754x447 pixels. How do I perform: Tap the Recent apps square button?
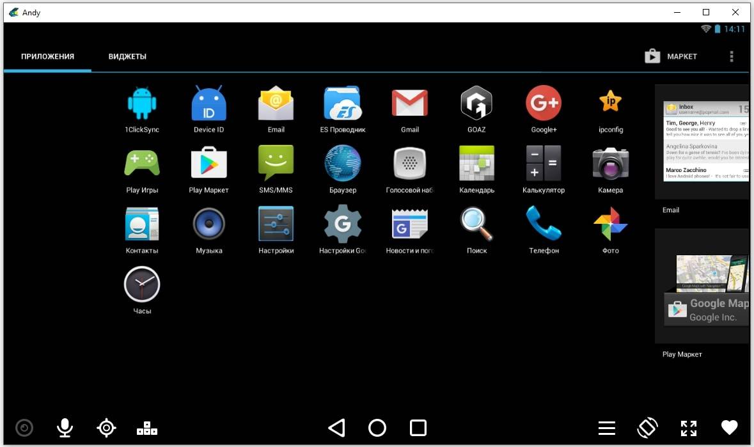pos(418,428)
